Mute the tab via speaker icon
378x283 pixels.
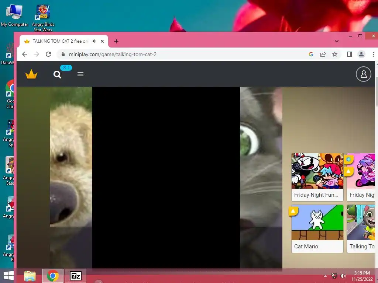(94, 41)
